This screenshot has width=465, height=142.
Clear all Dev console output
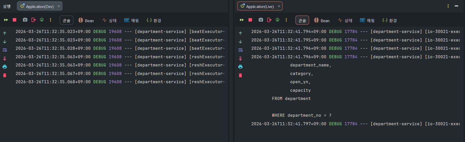click(x=5, y=75)
